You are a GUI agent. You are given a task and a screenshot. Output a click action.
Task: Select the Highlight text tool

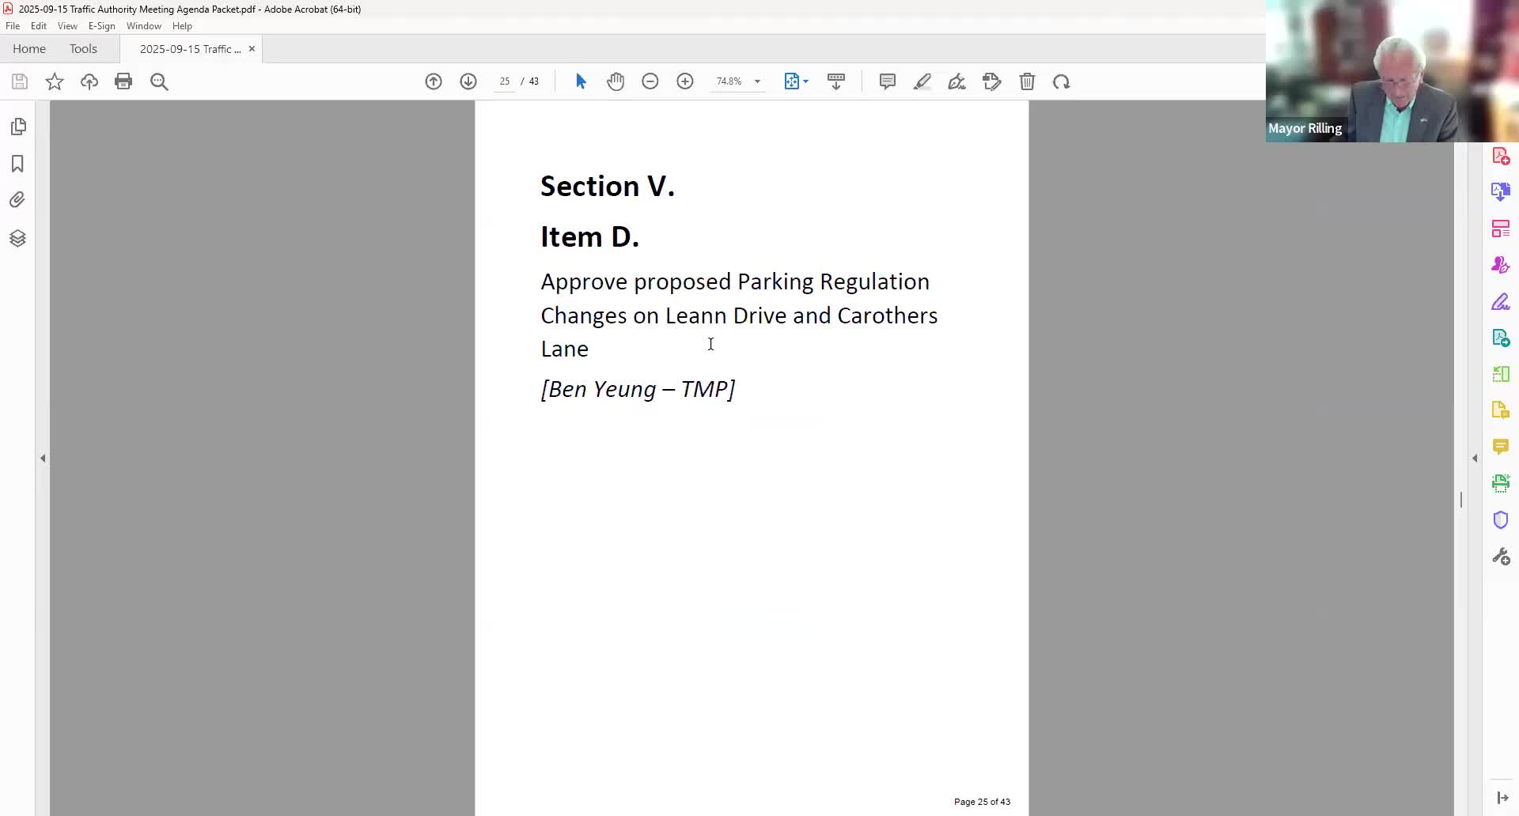pos(922,81)
